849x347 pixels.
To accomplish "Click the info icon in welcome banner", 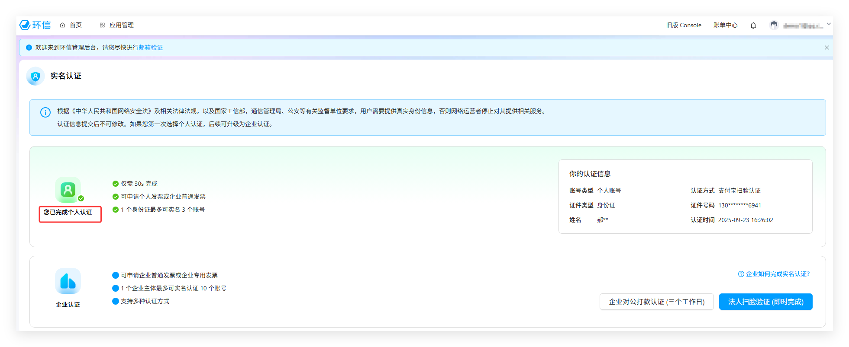I will point(29,48).
